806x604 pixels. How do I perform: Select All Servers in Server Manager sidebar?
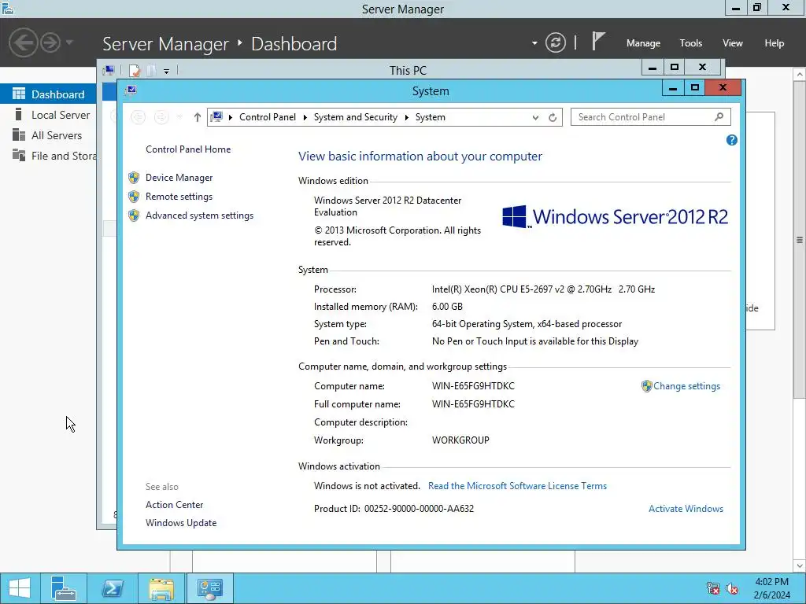(x=48, y=135)
